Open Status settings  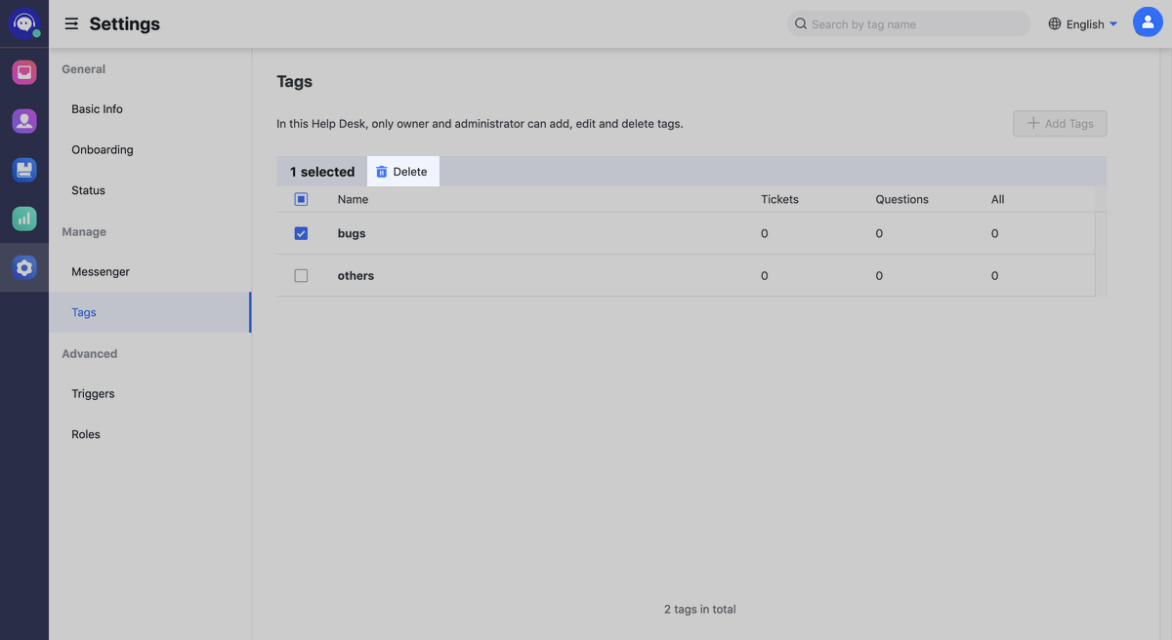[x=88, y=190]
